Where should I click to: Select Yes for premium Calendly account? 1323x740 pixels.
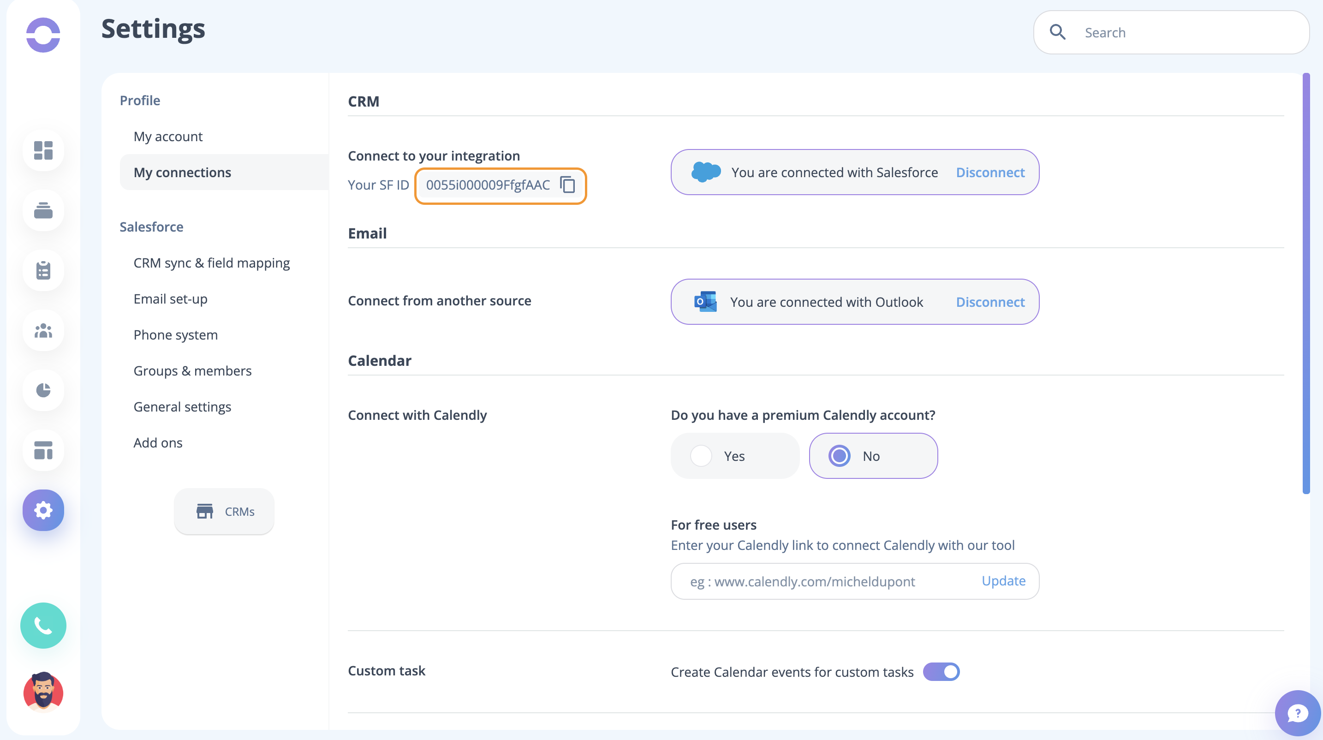coord(701,456)
